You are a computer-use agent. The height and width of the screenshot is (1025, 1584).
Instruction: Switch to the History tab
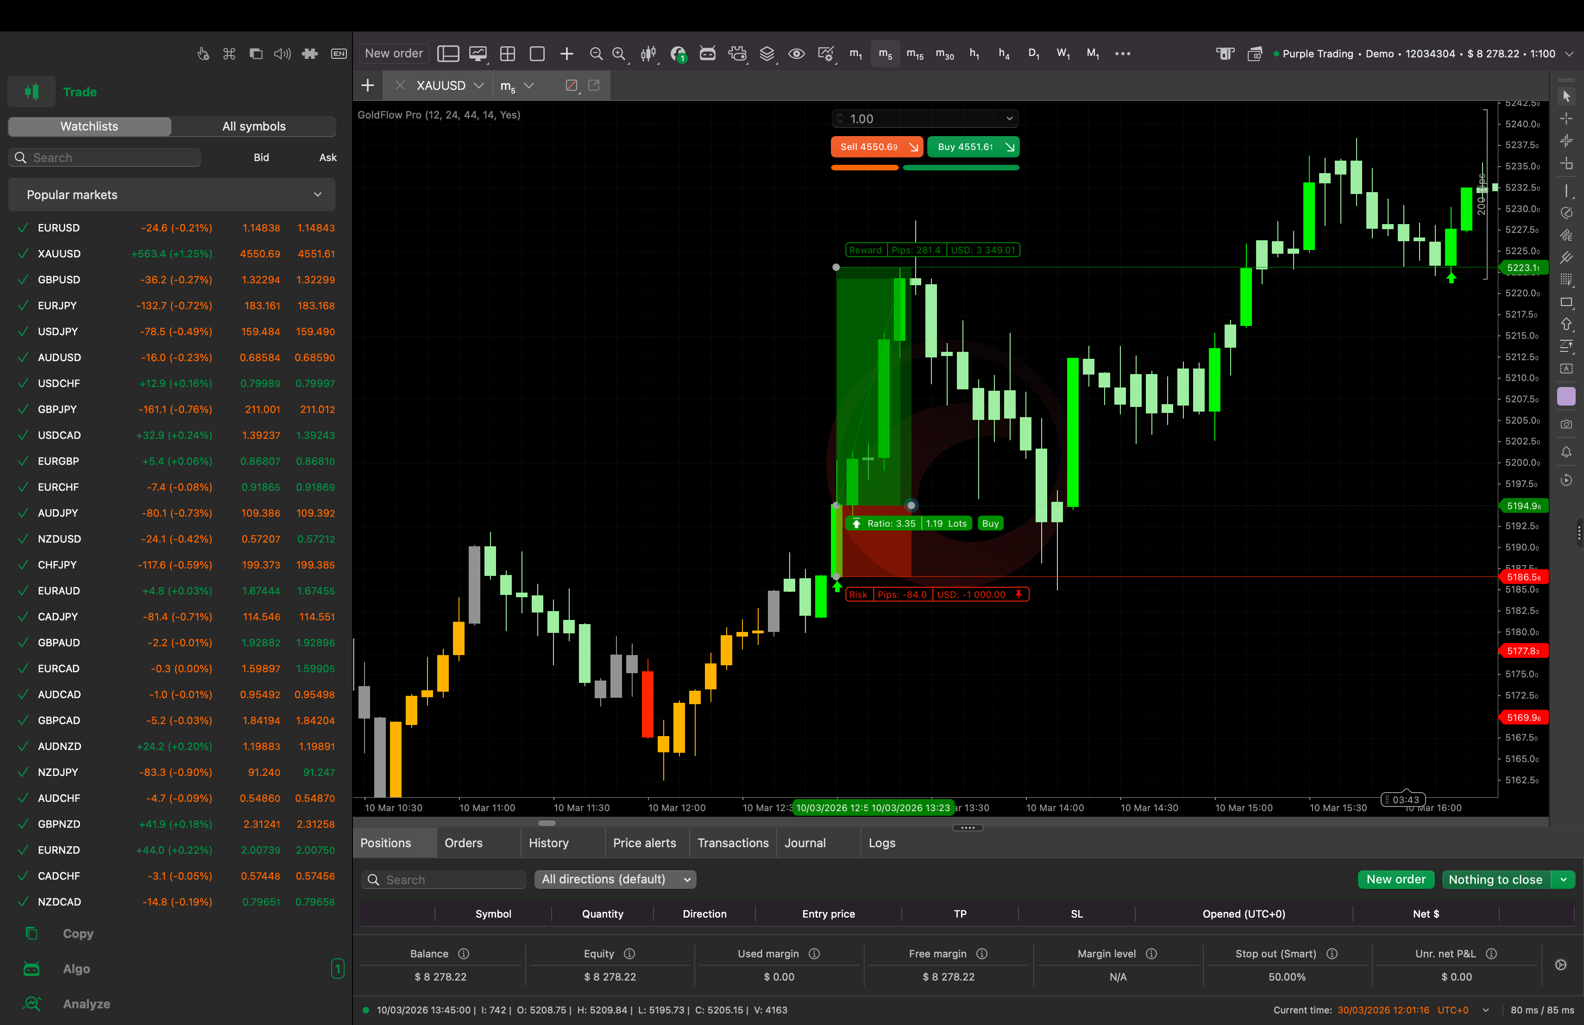(x=549, y=843)
